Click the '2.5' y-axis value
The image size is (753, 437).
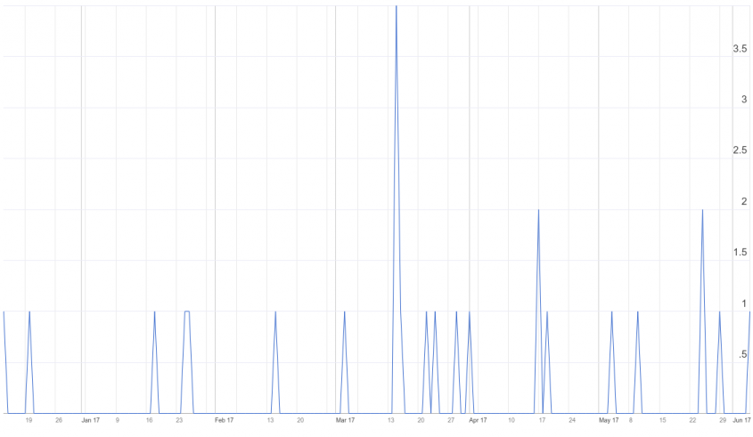(740, 150)
